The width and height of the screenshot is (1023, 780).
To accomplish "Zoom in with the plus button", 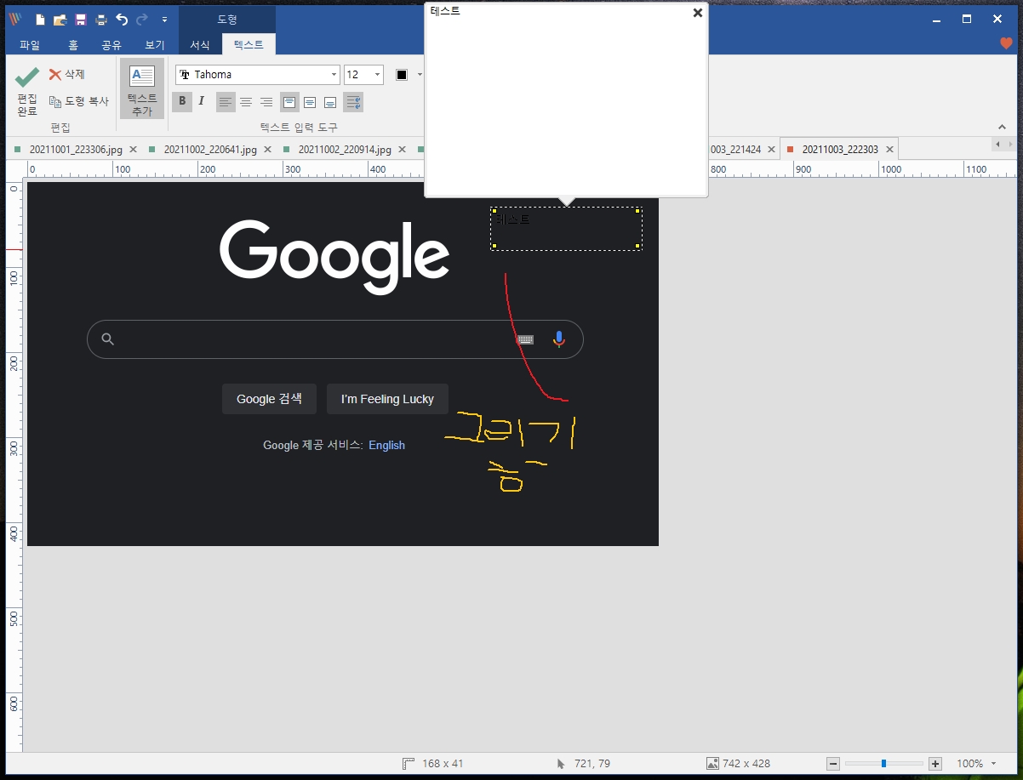I will coord(935,764).
